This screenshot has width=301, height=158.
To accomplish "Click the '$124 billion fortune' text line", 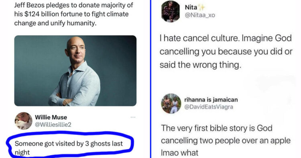I will coord(71,14).
